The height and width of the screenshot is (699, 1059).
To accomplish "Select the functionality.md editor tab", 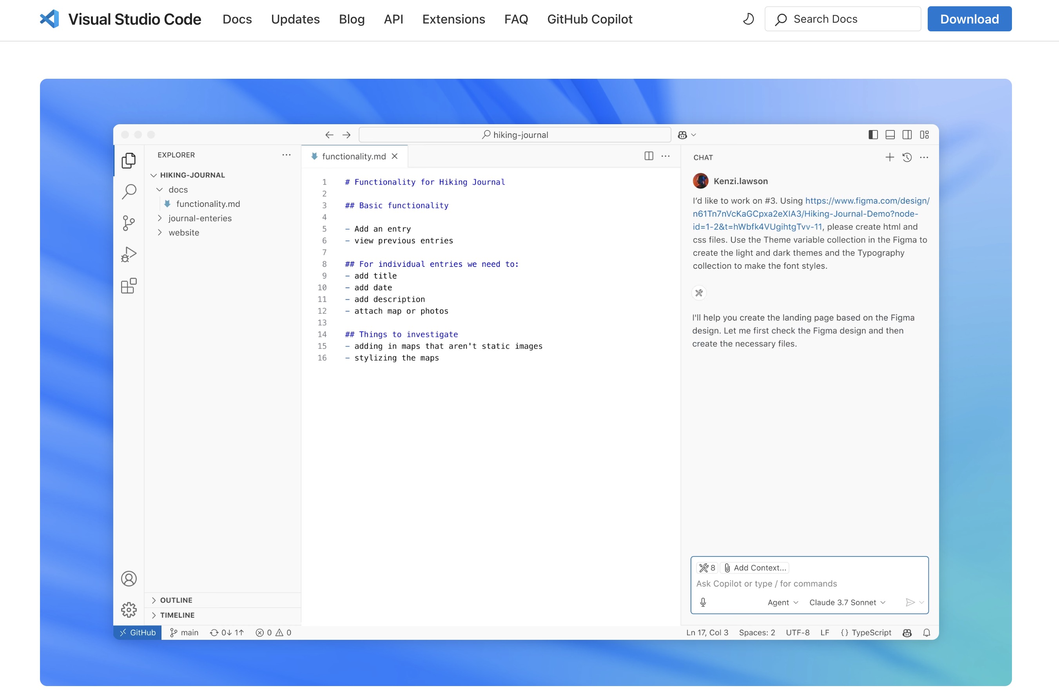I will [354, 156].
